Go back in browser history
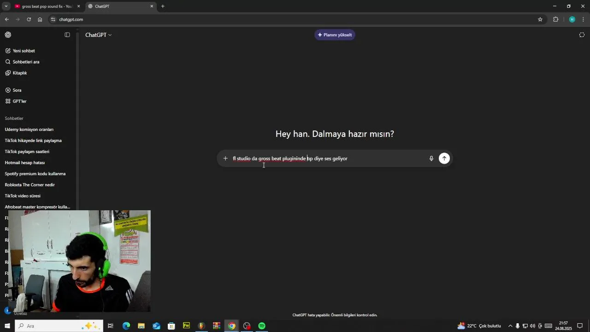 coord(6,19)
